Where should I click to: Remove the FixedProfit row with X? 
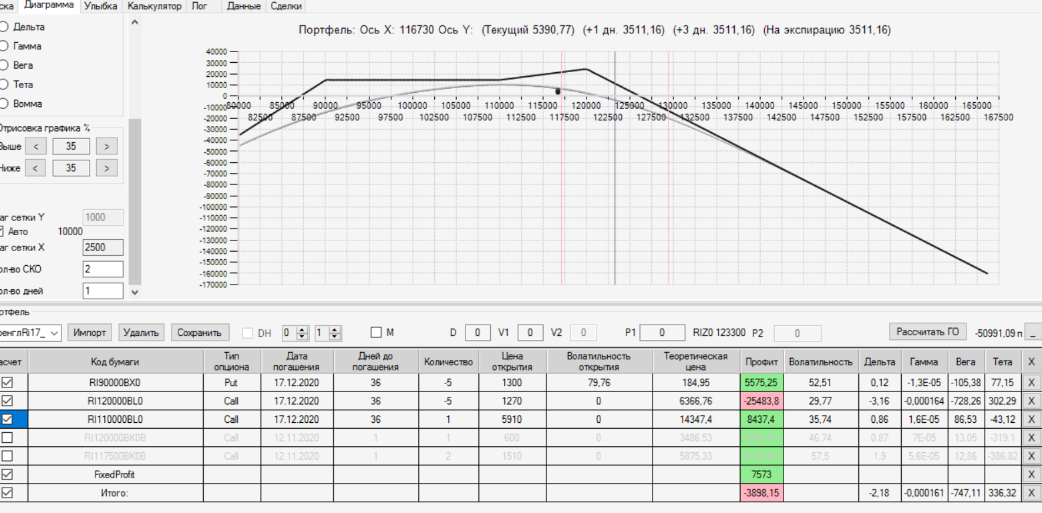(1032, 474)
